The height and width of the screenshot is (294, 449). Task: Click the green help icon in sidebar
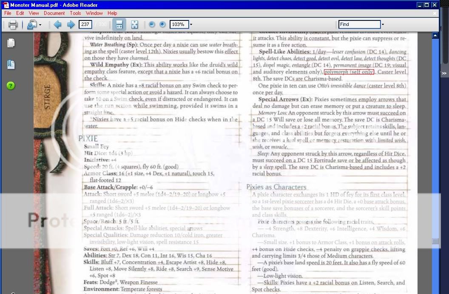[x=11, y=86]
